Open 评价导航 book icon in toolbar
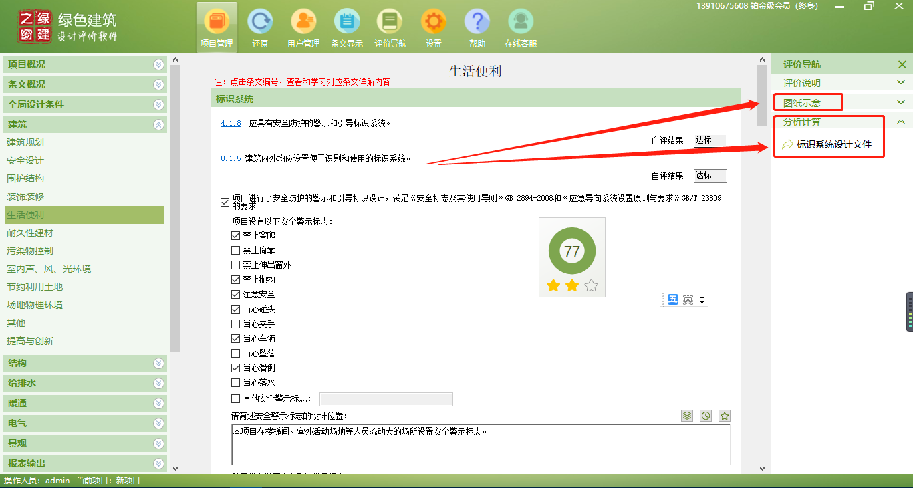The width and height of the screenshot is (913, 488). (x=390, y=28)
